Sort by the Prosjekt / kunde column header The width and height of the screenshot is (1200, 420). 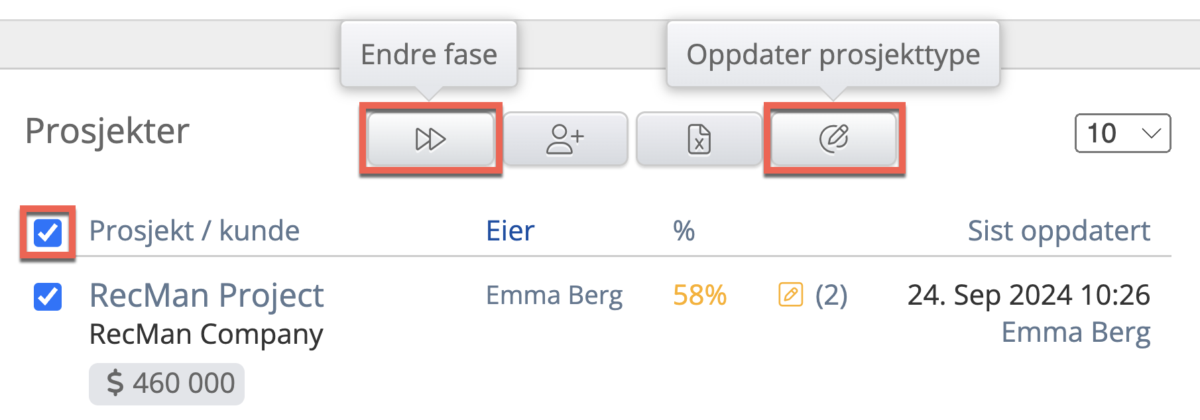[194, 231]
